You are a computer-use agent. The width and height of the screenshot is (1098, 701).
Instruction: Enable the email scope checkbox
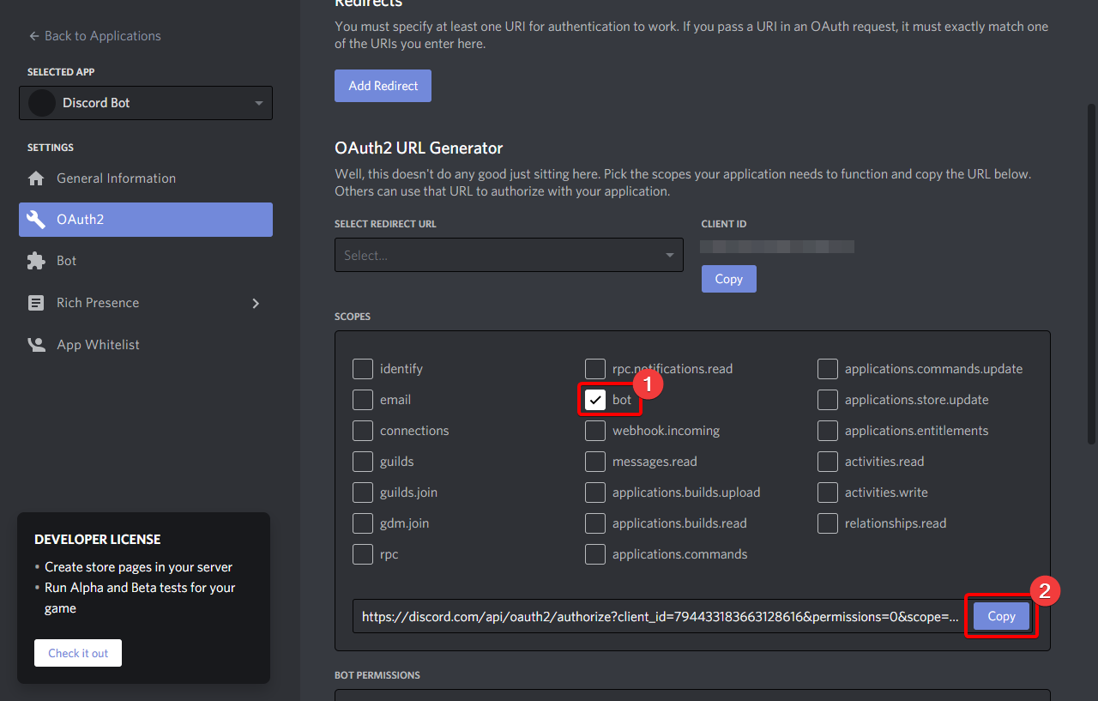(x=363, y=400)
